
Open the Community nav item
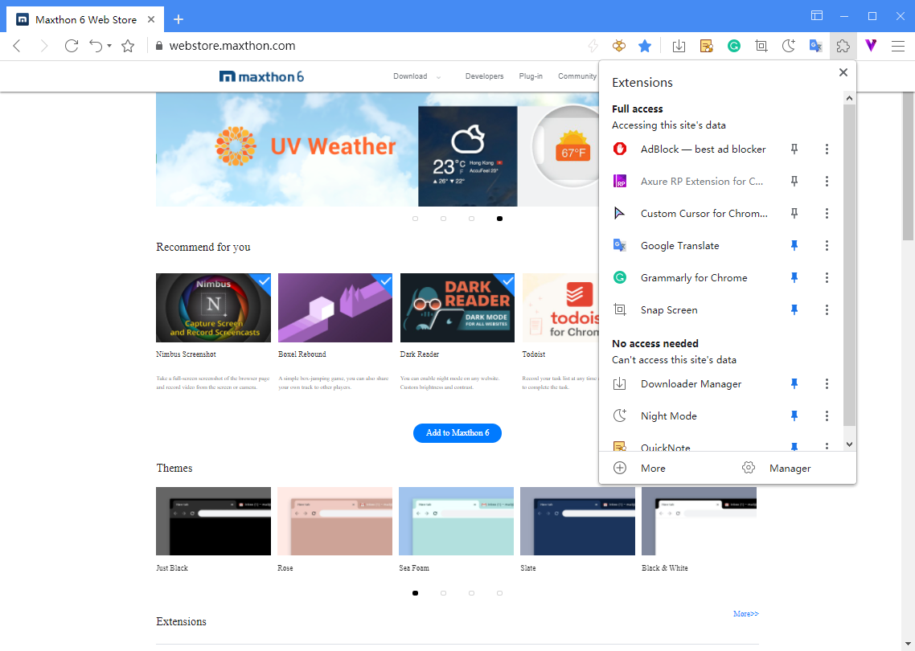(577, 76)
